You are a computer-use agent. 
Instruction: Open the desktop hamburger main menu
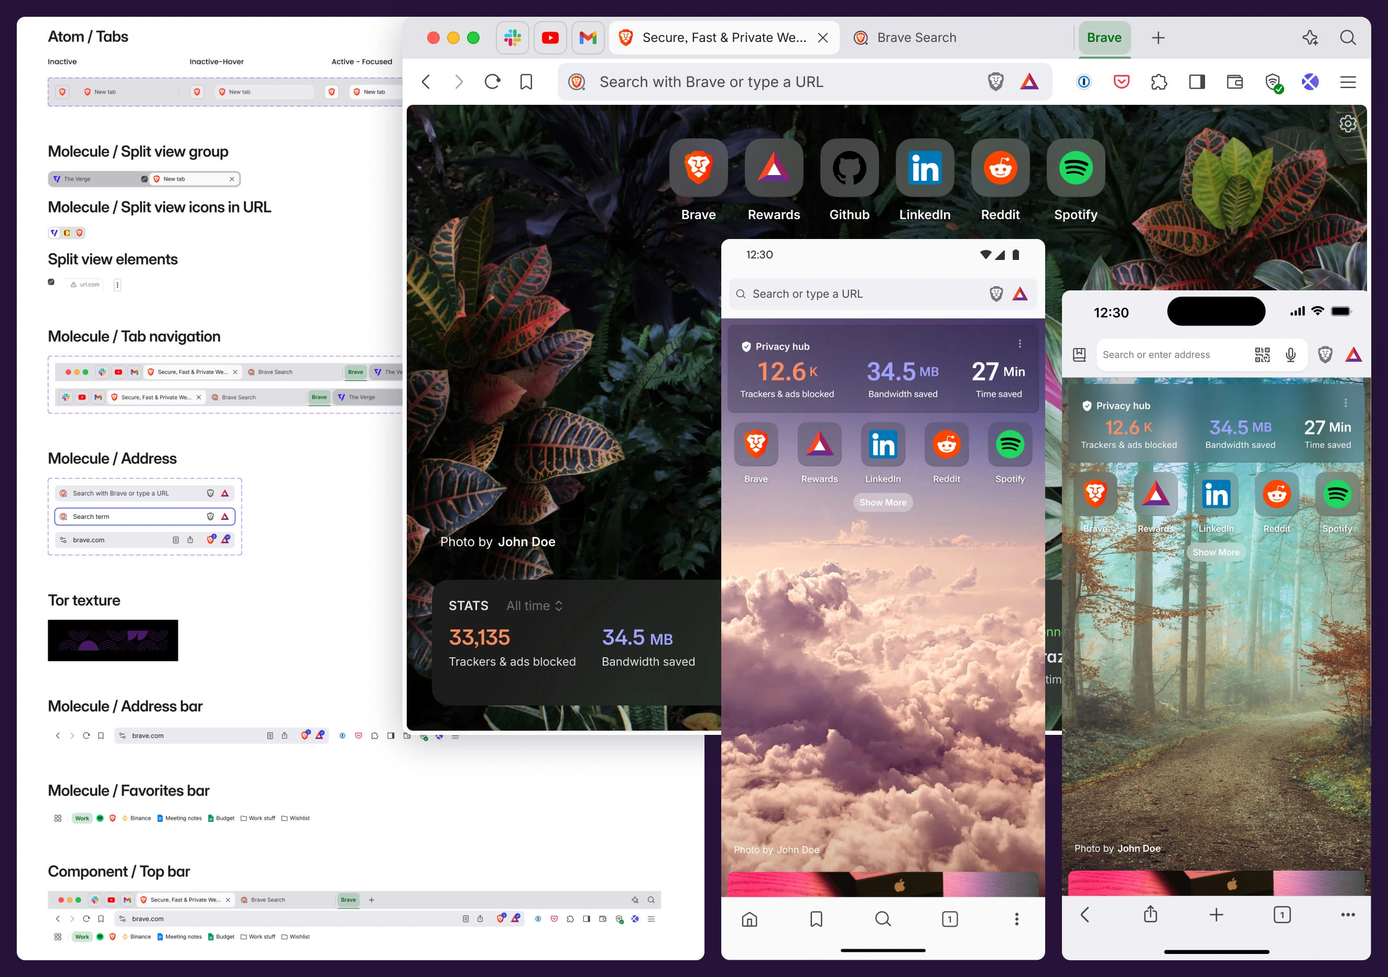1348,82
